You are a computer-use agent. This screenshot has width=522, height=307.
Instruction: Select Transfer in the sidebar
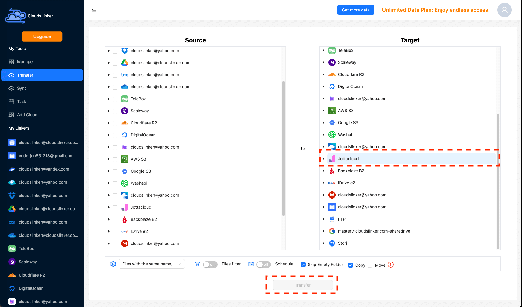click(42, 75)
